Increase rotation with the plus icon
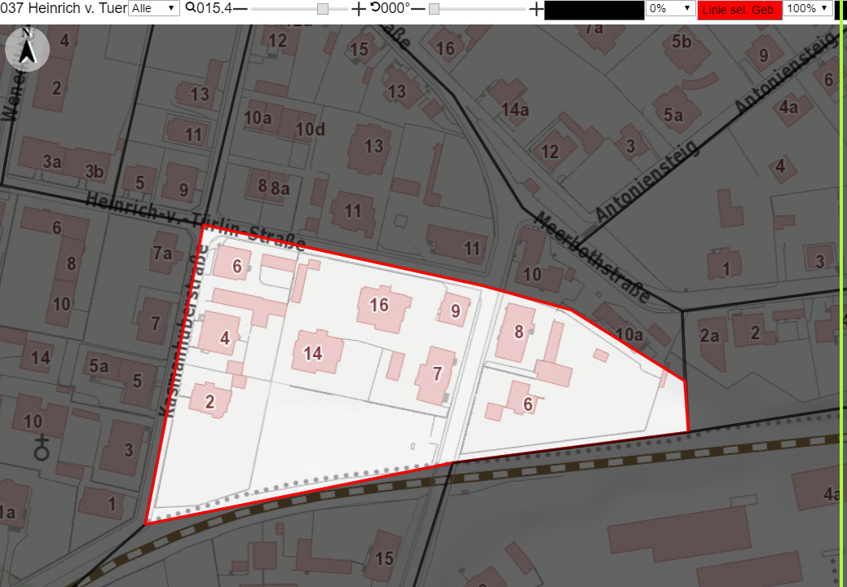This screenshot has height=587, width=847. [536, 9]
